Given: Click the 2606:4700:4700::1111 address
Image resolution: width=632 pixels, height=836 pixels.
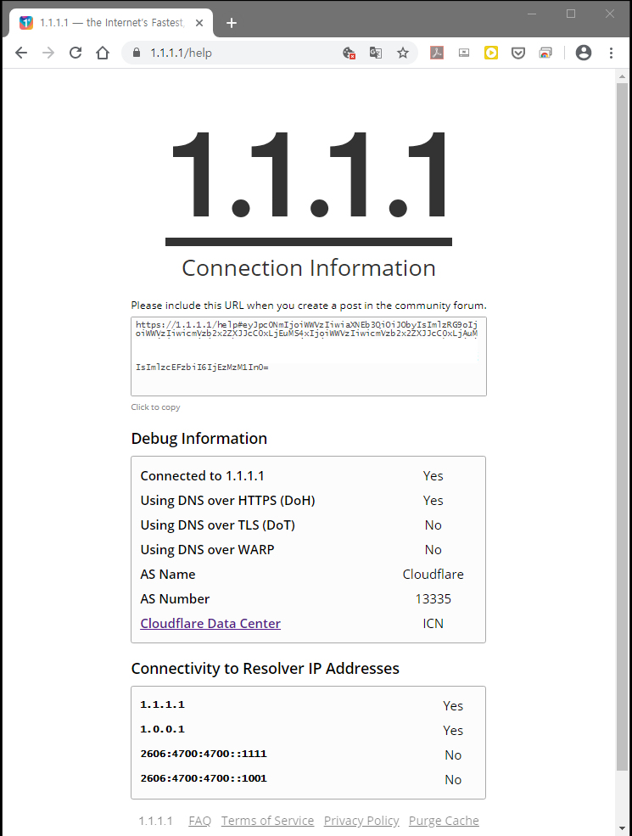Looking at the screenshot, I should click(204, 754).
